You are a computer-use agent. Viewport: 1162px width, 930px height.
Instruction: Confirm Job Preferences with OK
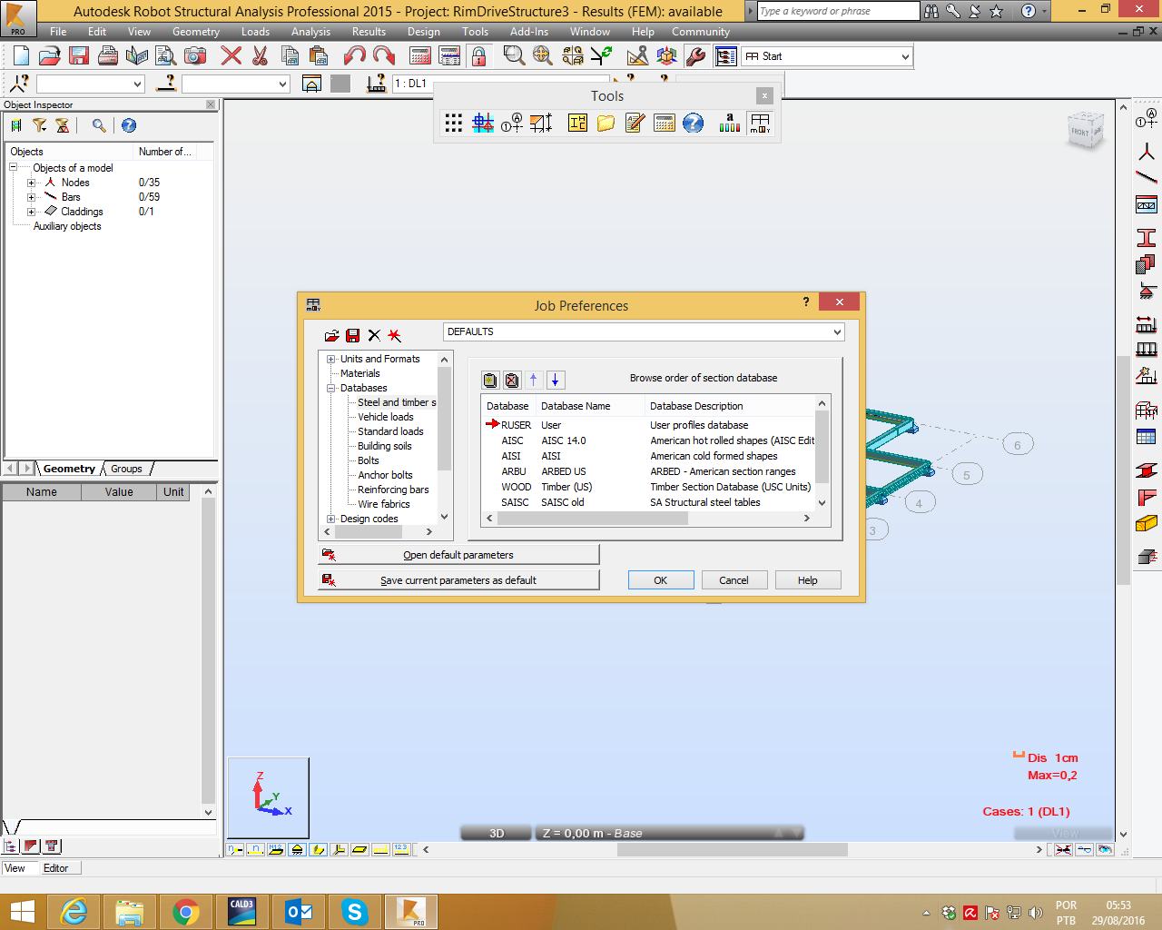tap(661, 579)
